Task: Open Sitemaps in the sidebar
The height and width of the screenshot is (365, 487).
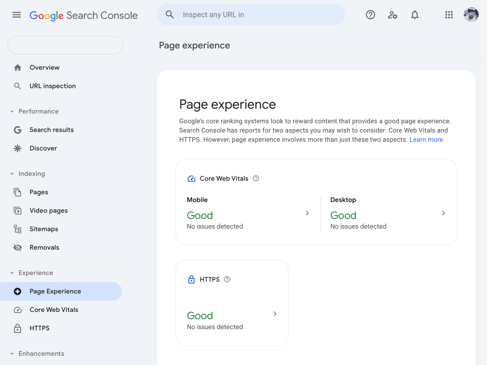Action: tap(44, 229)
